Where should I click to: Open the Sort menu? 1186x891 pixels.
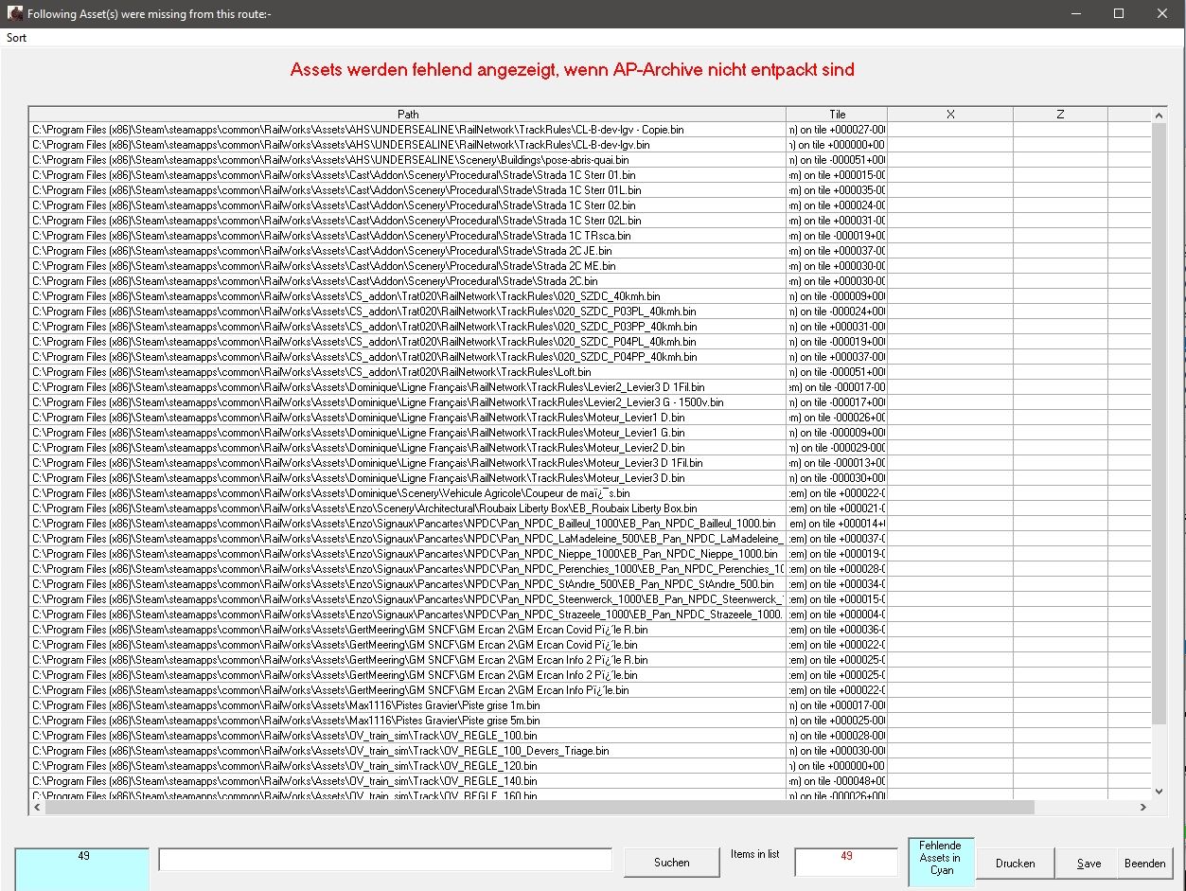pos(16,38)
